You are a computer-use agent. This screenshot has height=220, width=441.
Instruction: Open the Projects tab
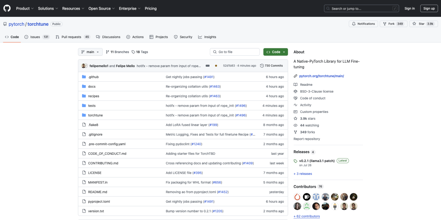point(158,37)
